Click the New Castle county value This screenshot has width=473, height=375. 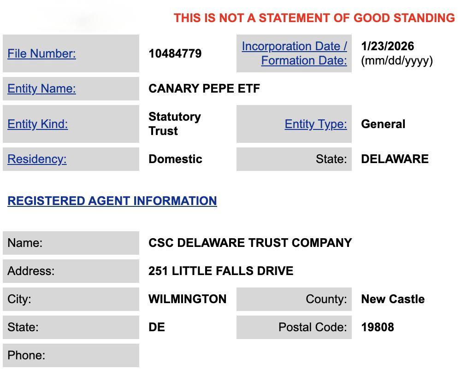[x=393, y=299]
